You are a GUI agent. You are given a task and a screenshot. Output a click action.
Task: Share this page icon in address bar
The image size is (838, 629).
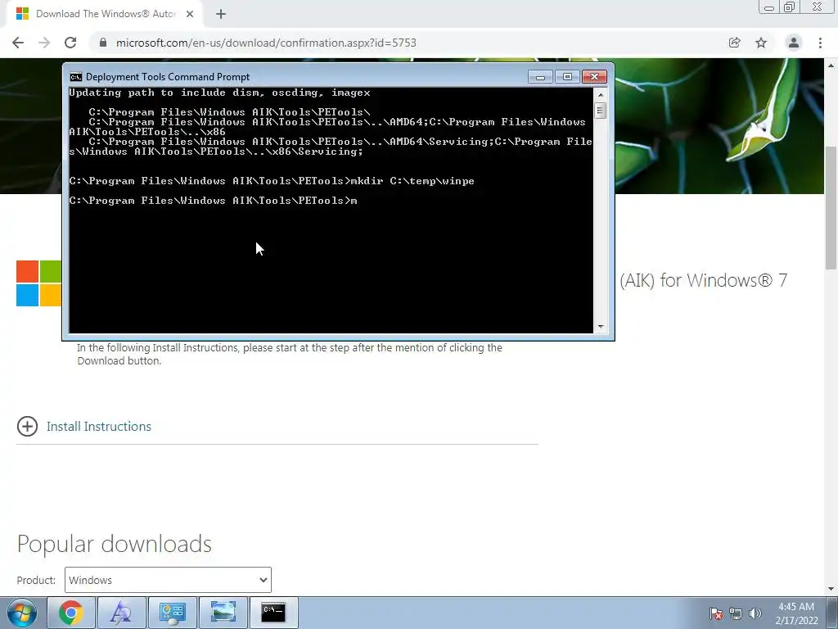click(734, 43)
